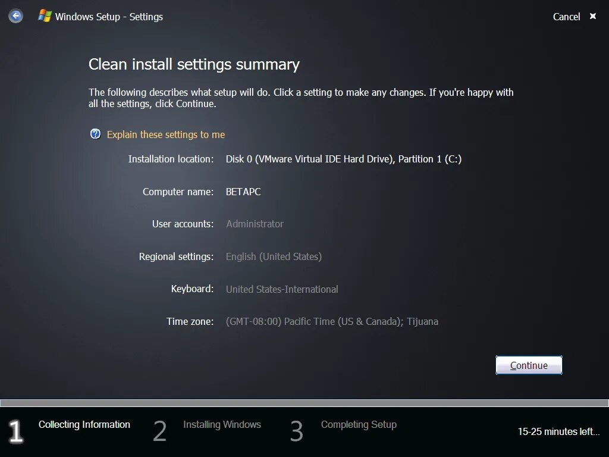Click the 'Windows Setup - Settings' title text
609x457 pixels.
pyautogui.click(x=109, y=17)
